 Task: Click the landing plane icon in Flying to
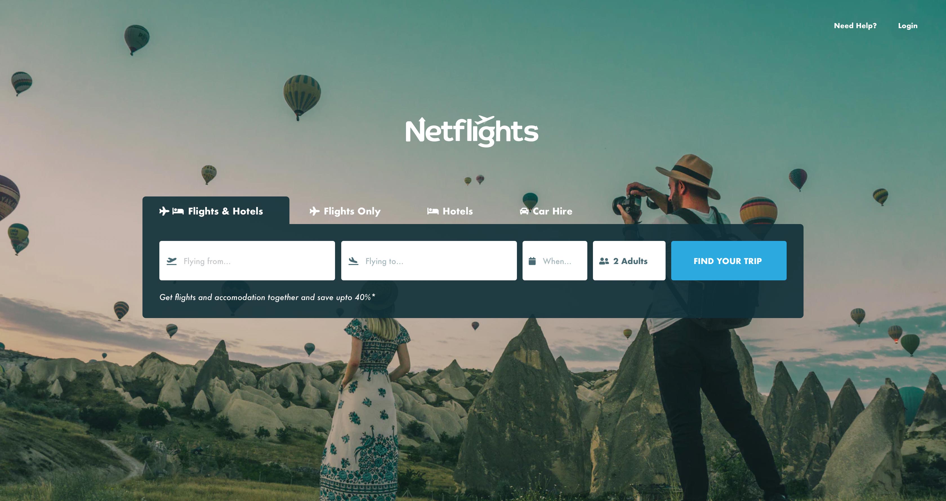353,261
